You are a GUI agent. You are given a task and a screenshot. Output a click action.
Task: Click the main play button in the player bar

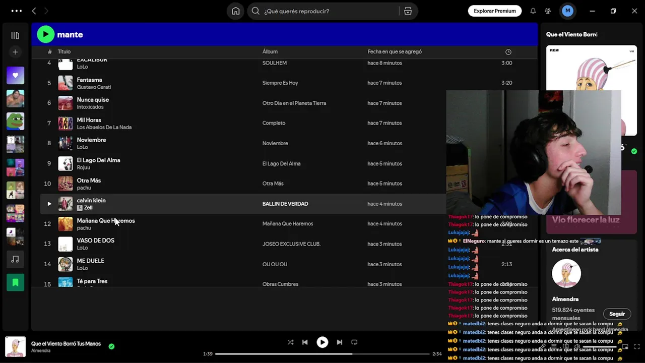coord(322,342)
